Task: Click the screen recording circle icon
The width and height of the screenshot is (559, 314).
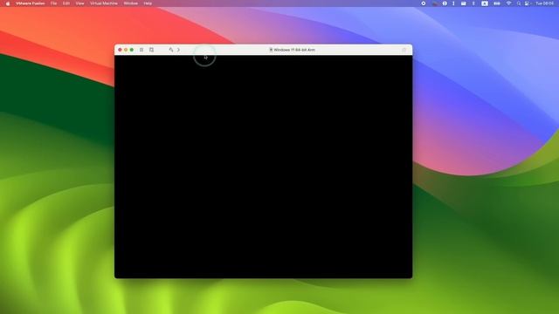Action: [423, 3]
